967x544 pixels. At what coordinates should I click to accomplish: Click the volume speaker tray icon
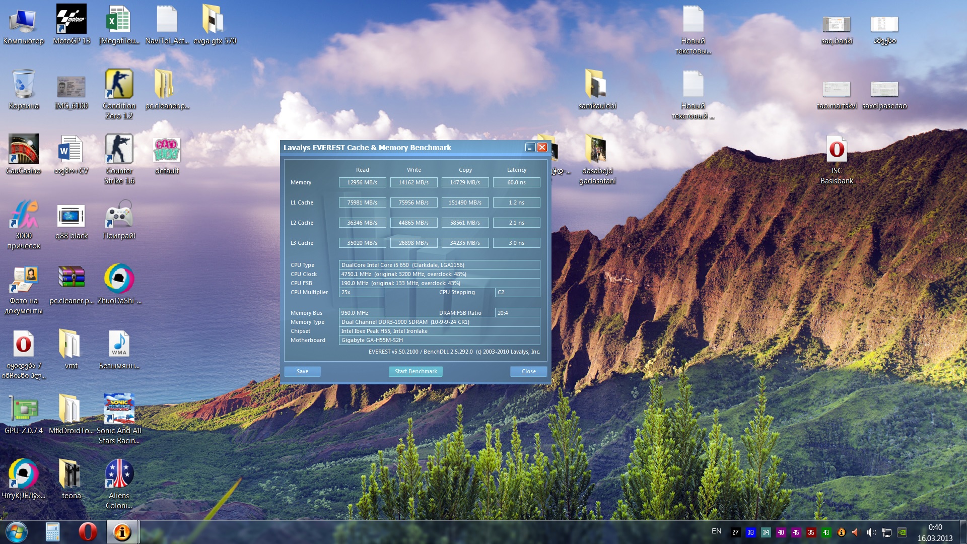click(x=871, y=532)
